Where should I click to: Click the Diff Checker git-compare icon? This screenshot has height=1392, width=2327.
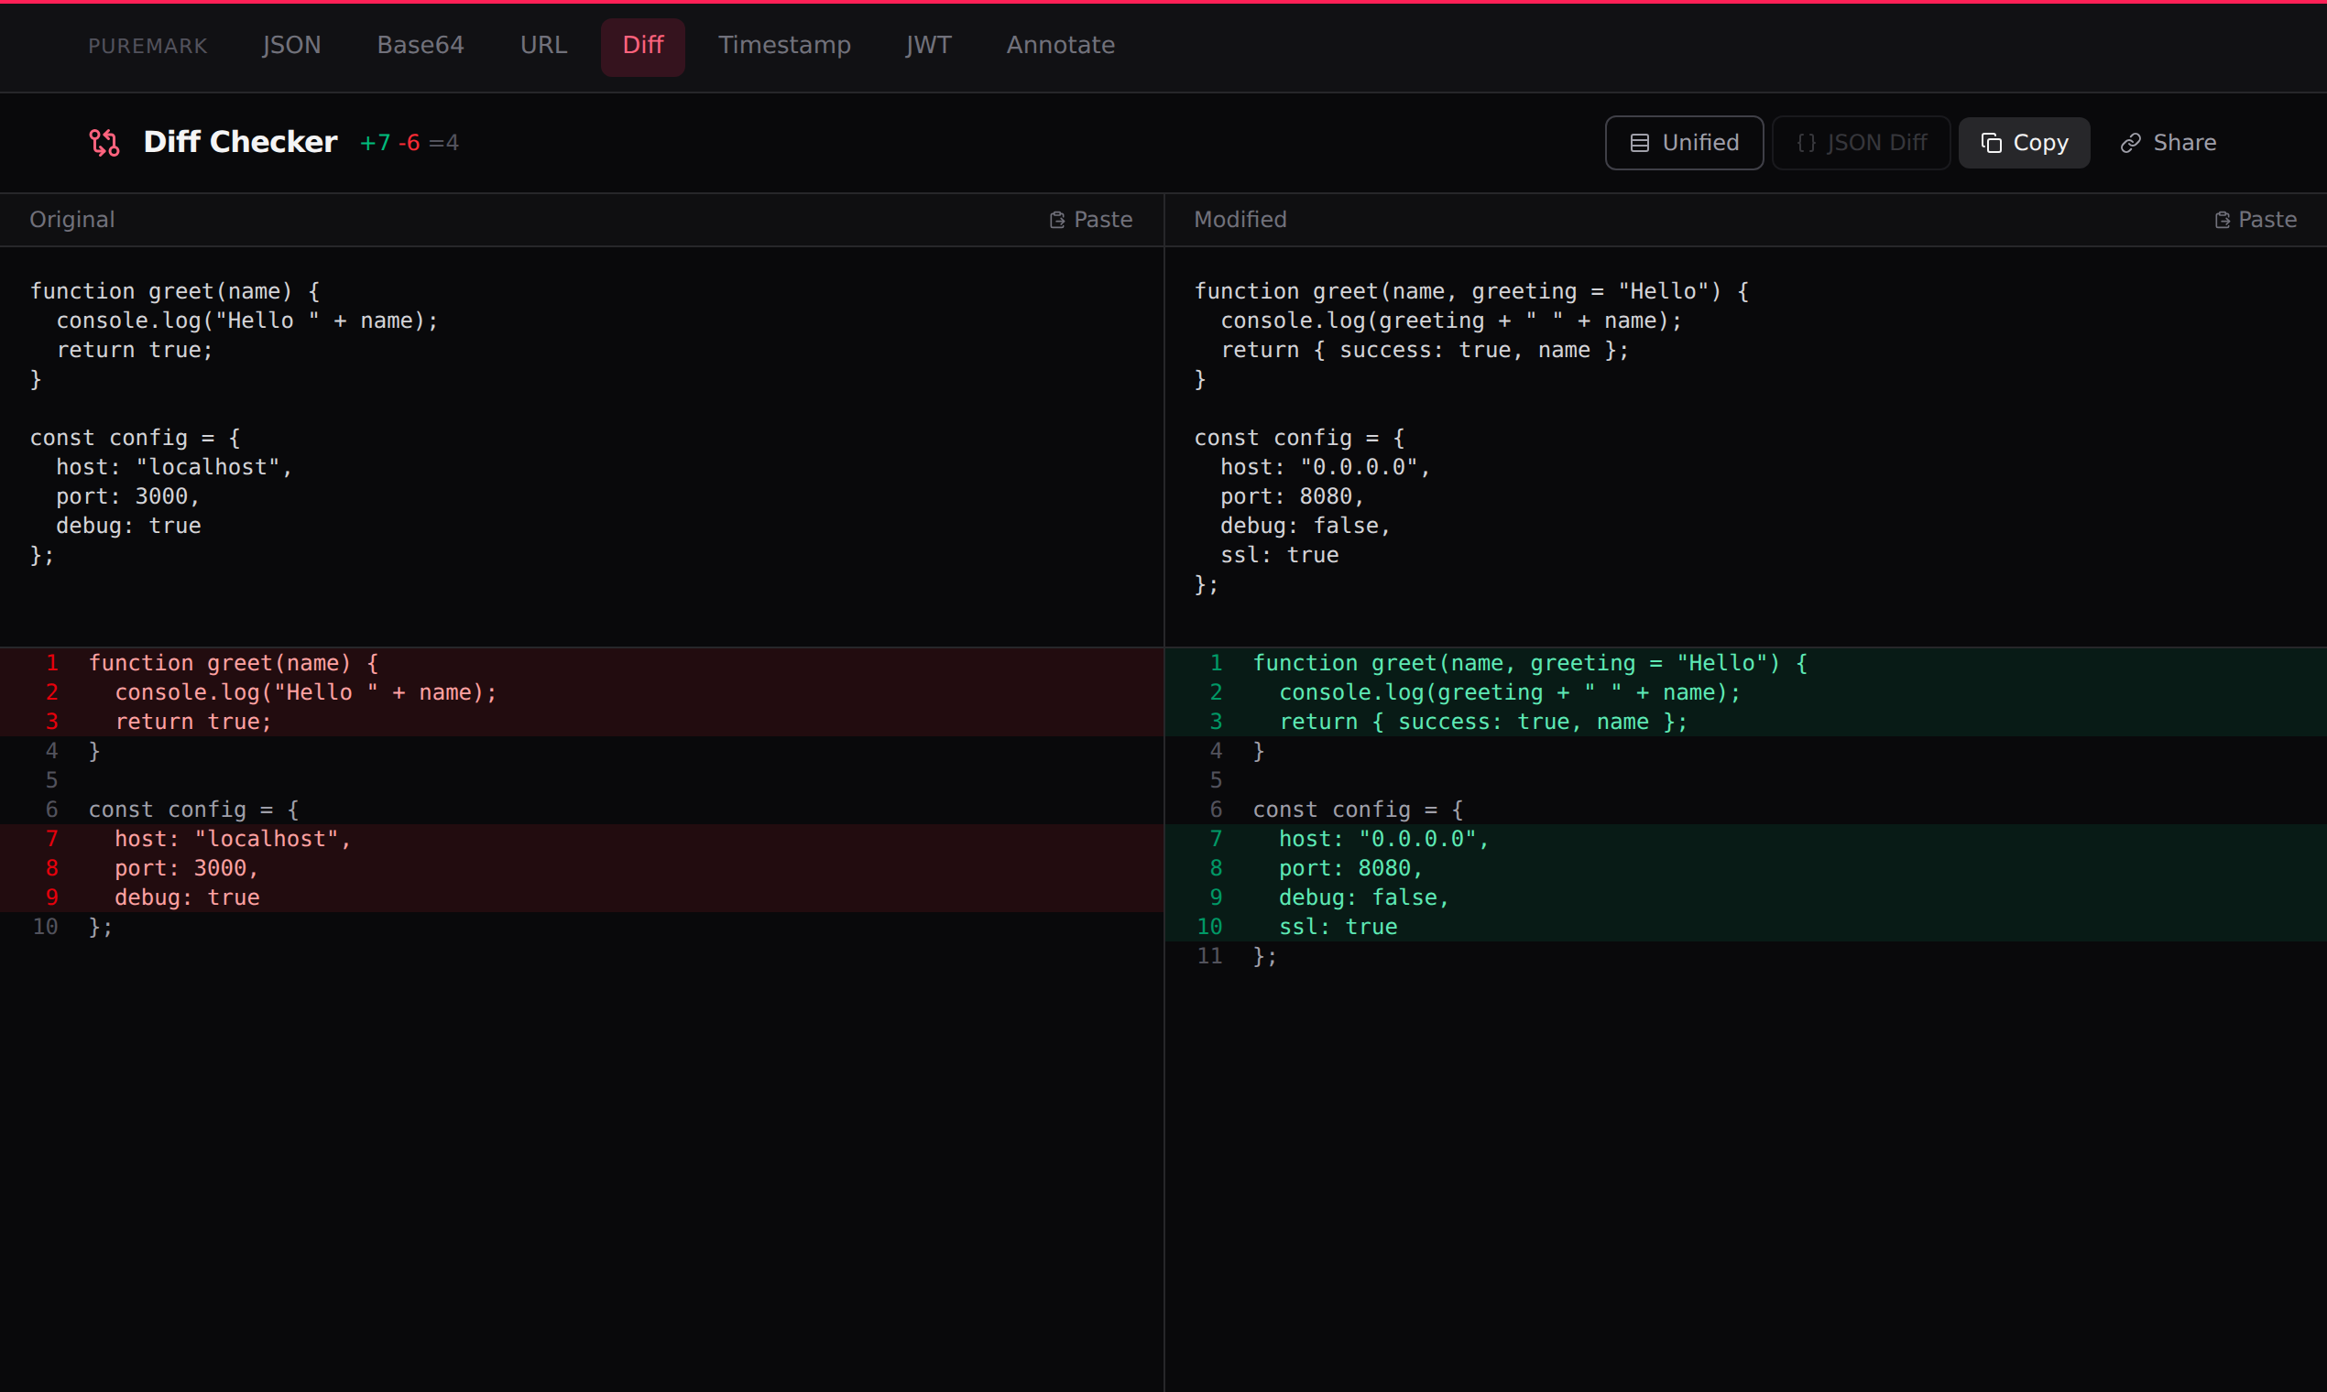[x=104, y=143]
